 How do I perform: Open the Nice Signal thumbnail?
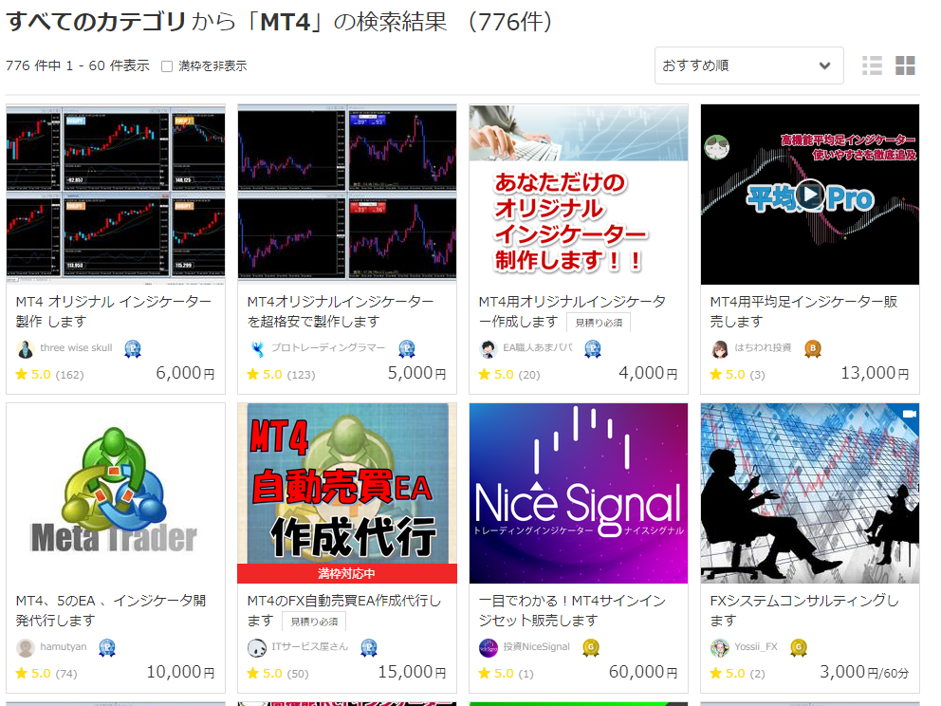pos(579,492)
